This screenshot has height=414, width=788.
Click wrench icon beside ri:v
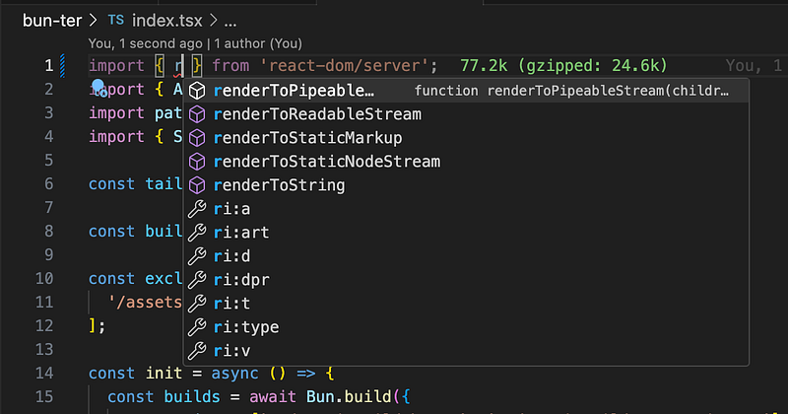point(197,351)
